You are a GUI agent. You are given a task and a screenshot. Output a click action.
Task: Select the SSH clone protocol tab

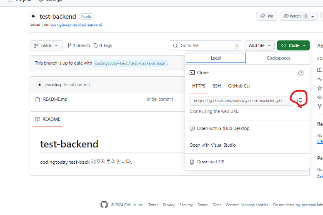(217, 86)
